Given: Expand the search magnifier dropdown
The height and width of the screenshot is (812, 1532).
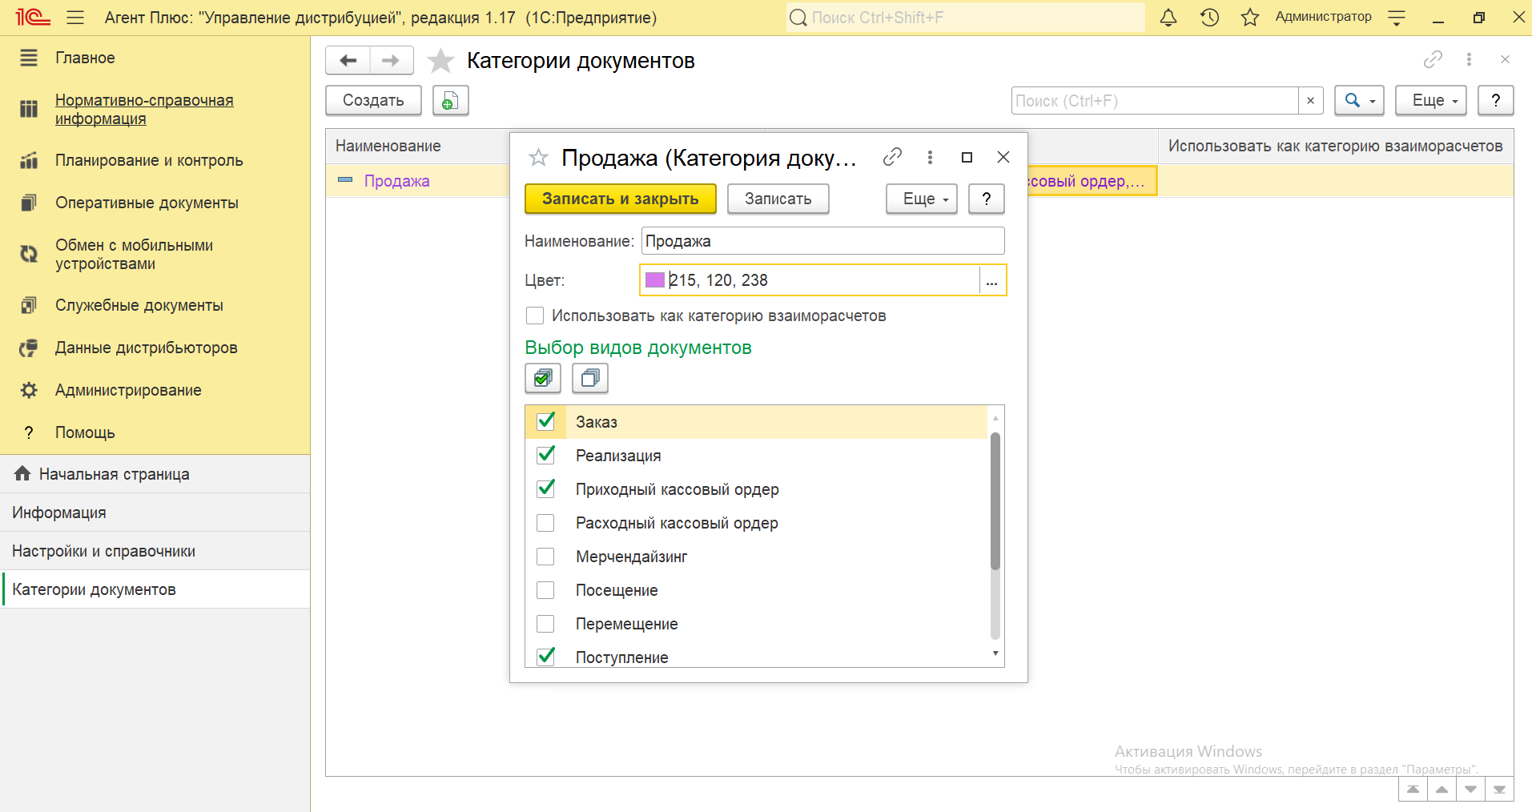Looking at the screenshot, I should (1359, 101).
